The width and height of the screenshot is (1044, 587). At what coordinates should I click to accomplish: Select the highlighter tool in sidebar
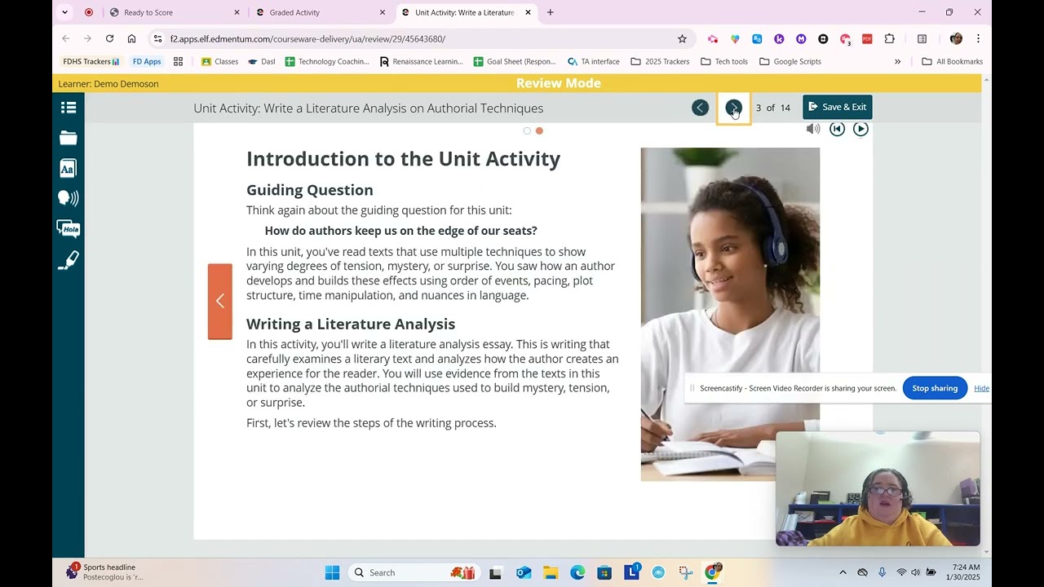(69, 260)
